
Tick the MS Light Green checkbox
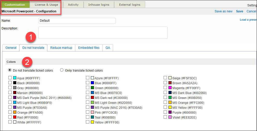[88, 103]
